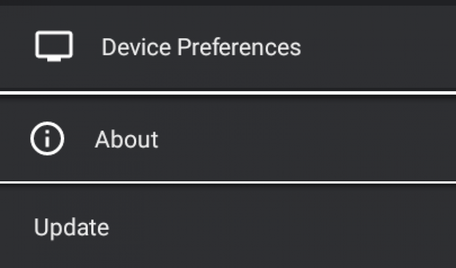
Task: Click the circled info icon
Action: 47,139
